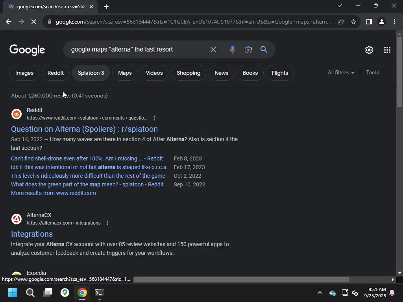Click the alternacx.com breadcrumb URL

click(x=63, y=223)
